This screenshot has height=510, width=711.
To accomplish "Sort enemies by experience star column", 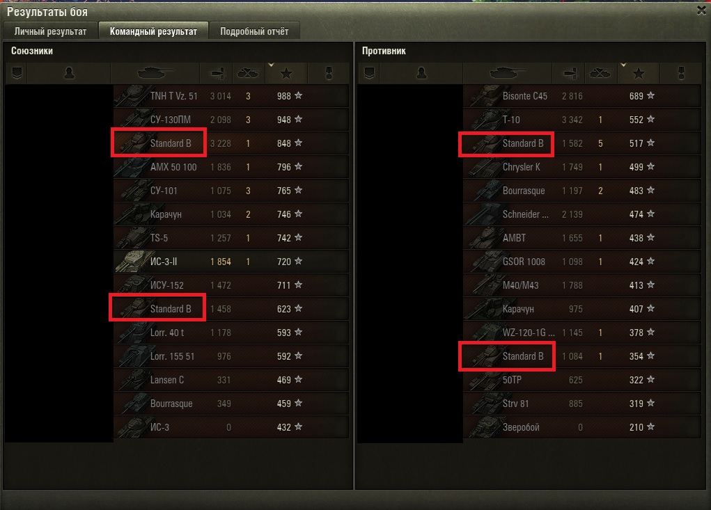I will coord(639,73).
